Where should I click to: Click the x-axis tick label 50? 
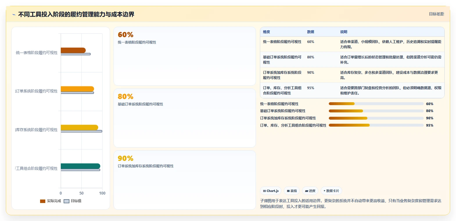82,193
